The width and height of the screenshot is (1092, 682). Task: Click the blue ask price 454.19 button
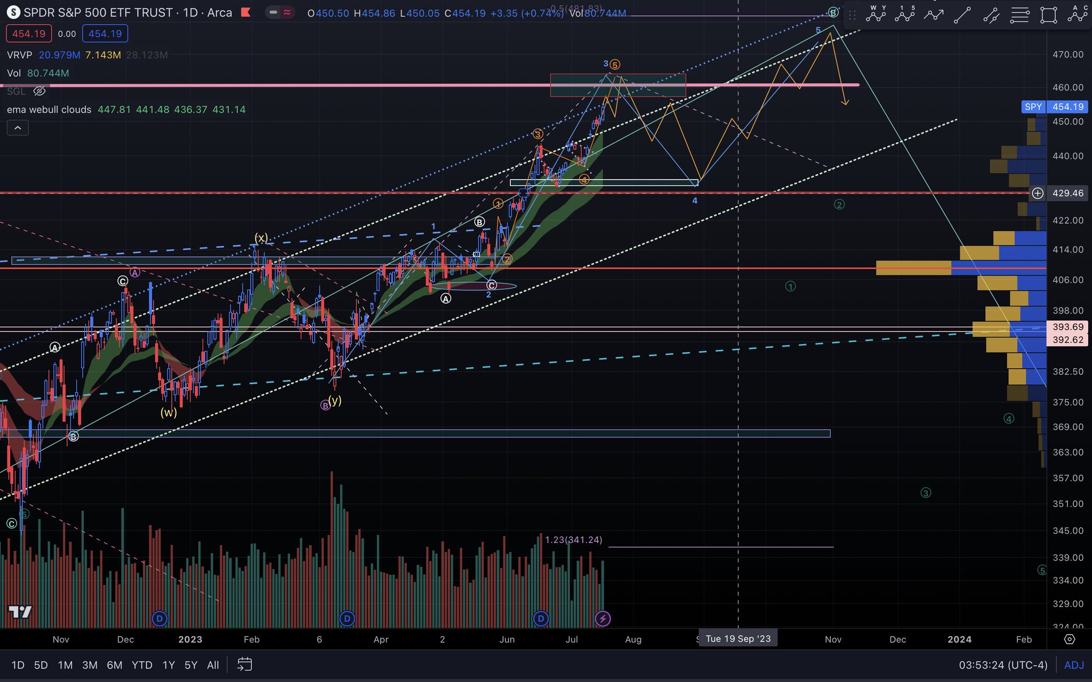105,33
